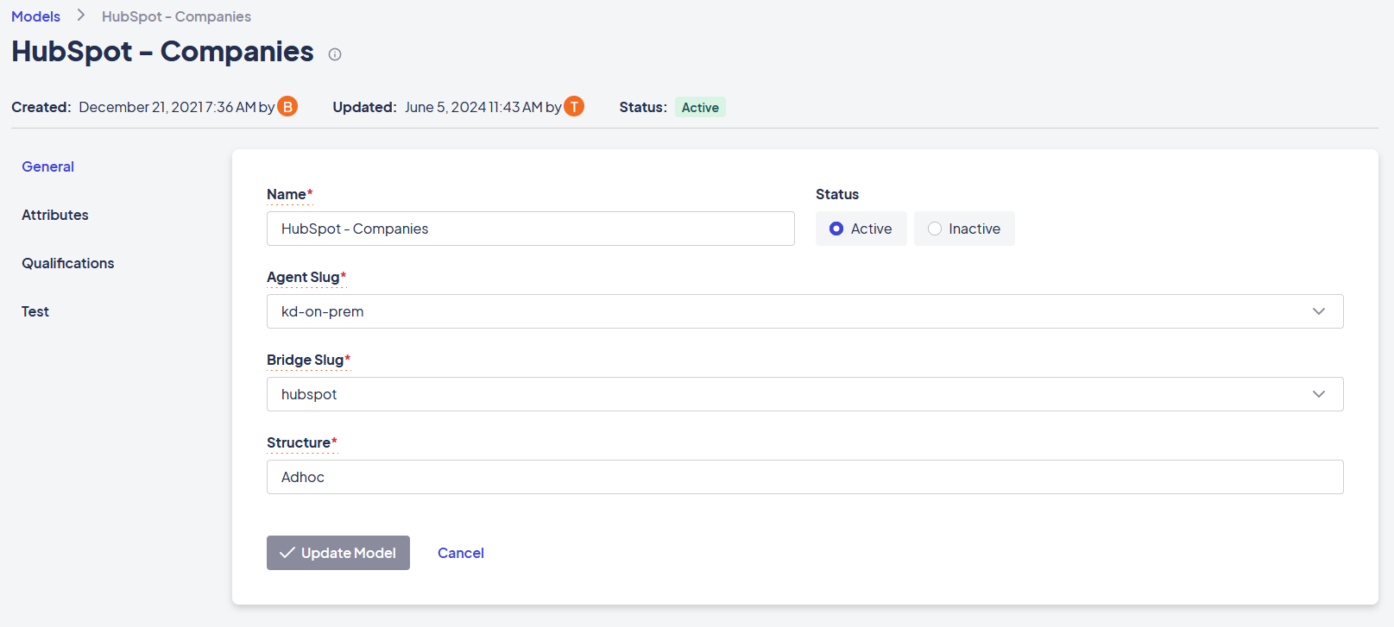Navigate to Models via breadcrumb
This screenshot has height=627, width=1394.
[x=35, y=16]
